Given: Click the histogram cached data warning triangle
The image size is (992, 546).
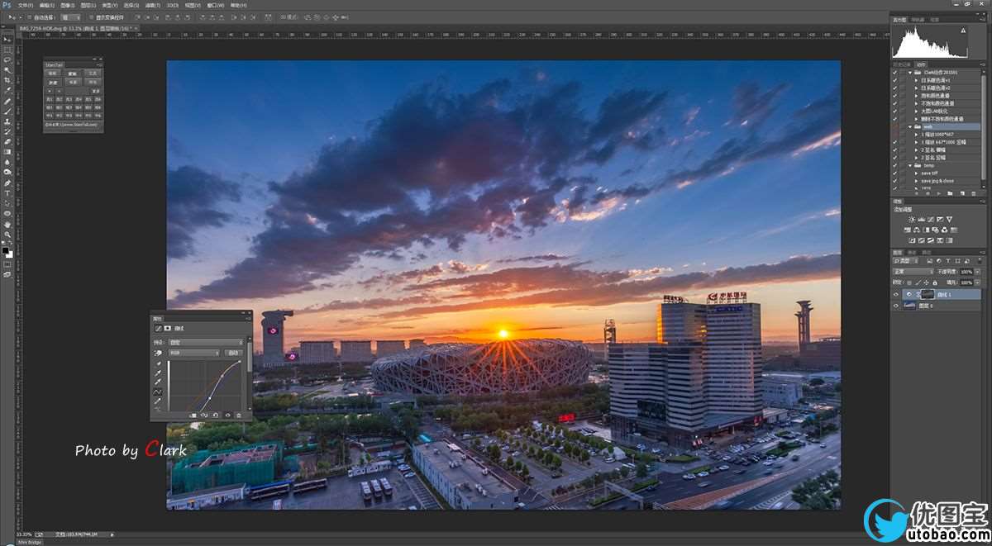Looking at the screenshot, I should (x=963, y=31).
